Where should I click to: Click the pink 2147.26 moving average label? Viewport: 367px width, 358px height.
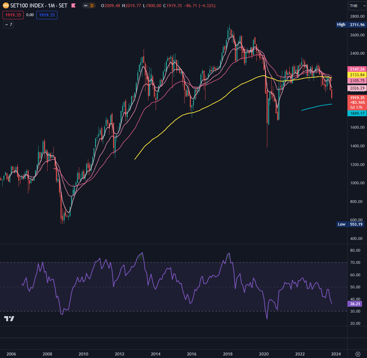coord(357,69)
